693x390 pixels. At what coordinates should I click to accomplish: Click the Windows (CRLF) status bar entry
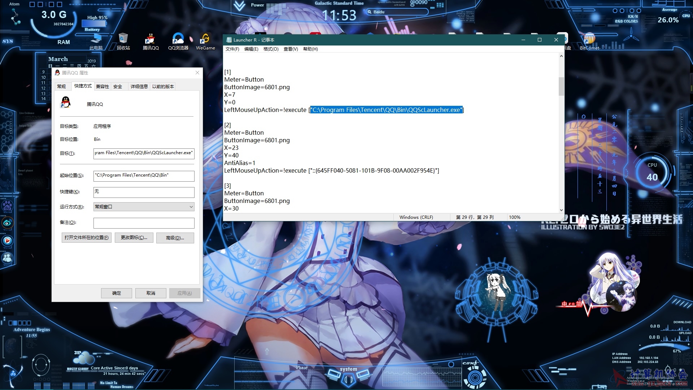[x=416, y=217]
